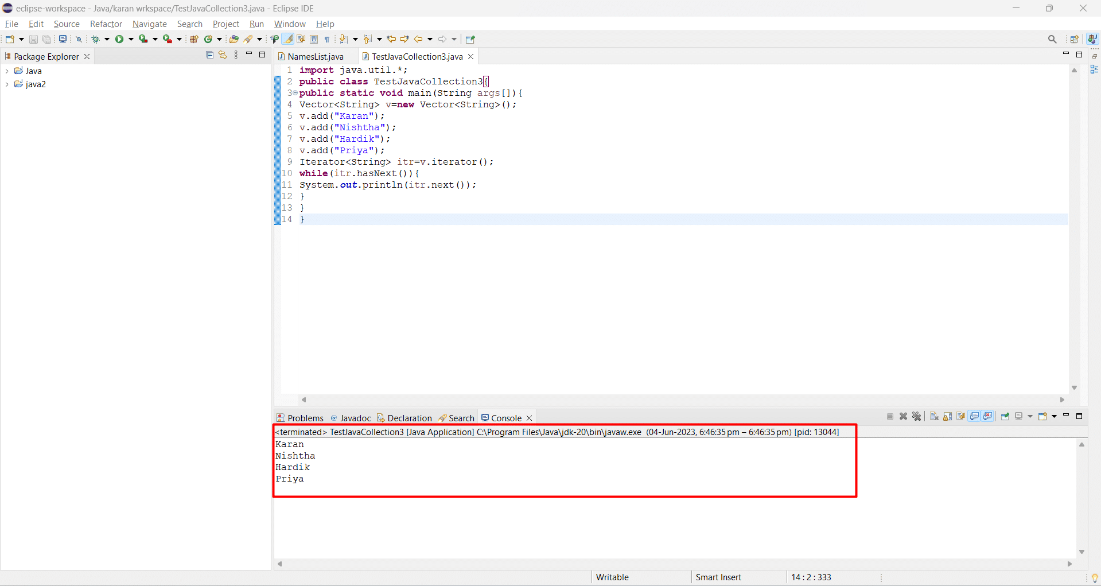The width and height of the screenshot is (1101, 586).
Task: Go to Last Edit Location
Action: tap(391, 39)
